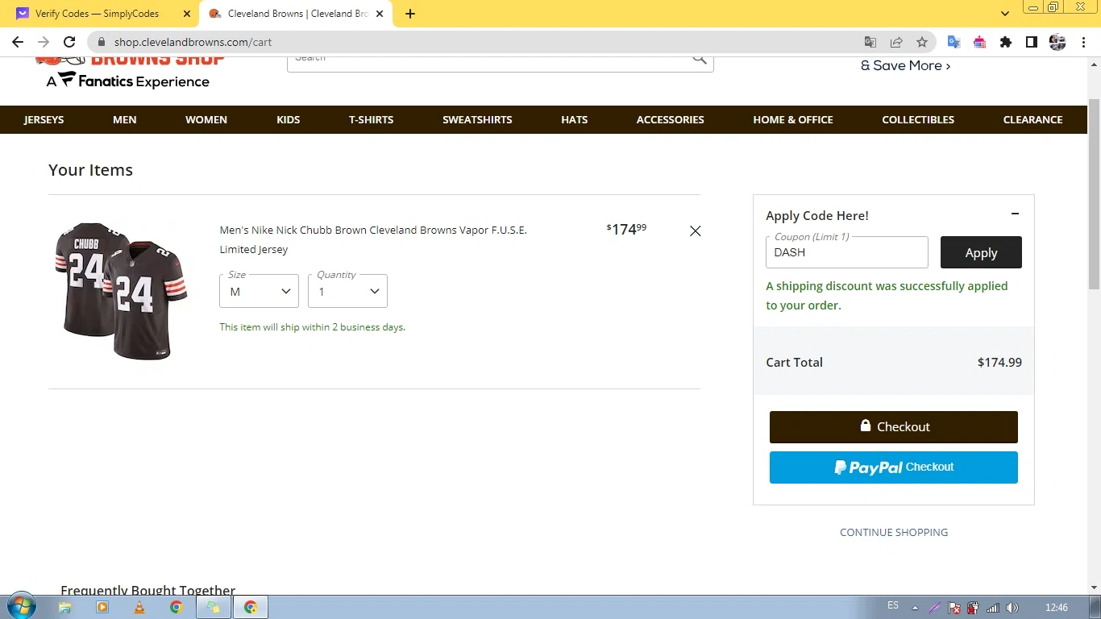Close the Verify Codes — SimplyCodes tab
Viewport: 1101px width, 619px height.
187,14
